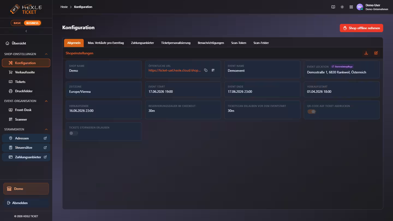Click the download icon in Shopeinstellungen

tap(366, 53)
